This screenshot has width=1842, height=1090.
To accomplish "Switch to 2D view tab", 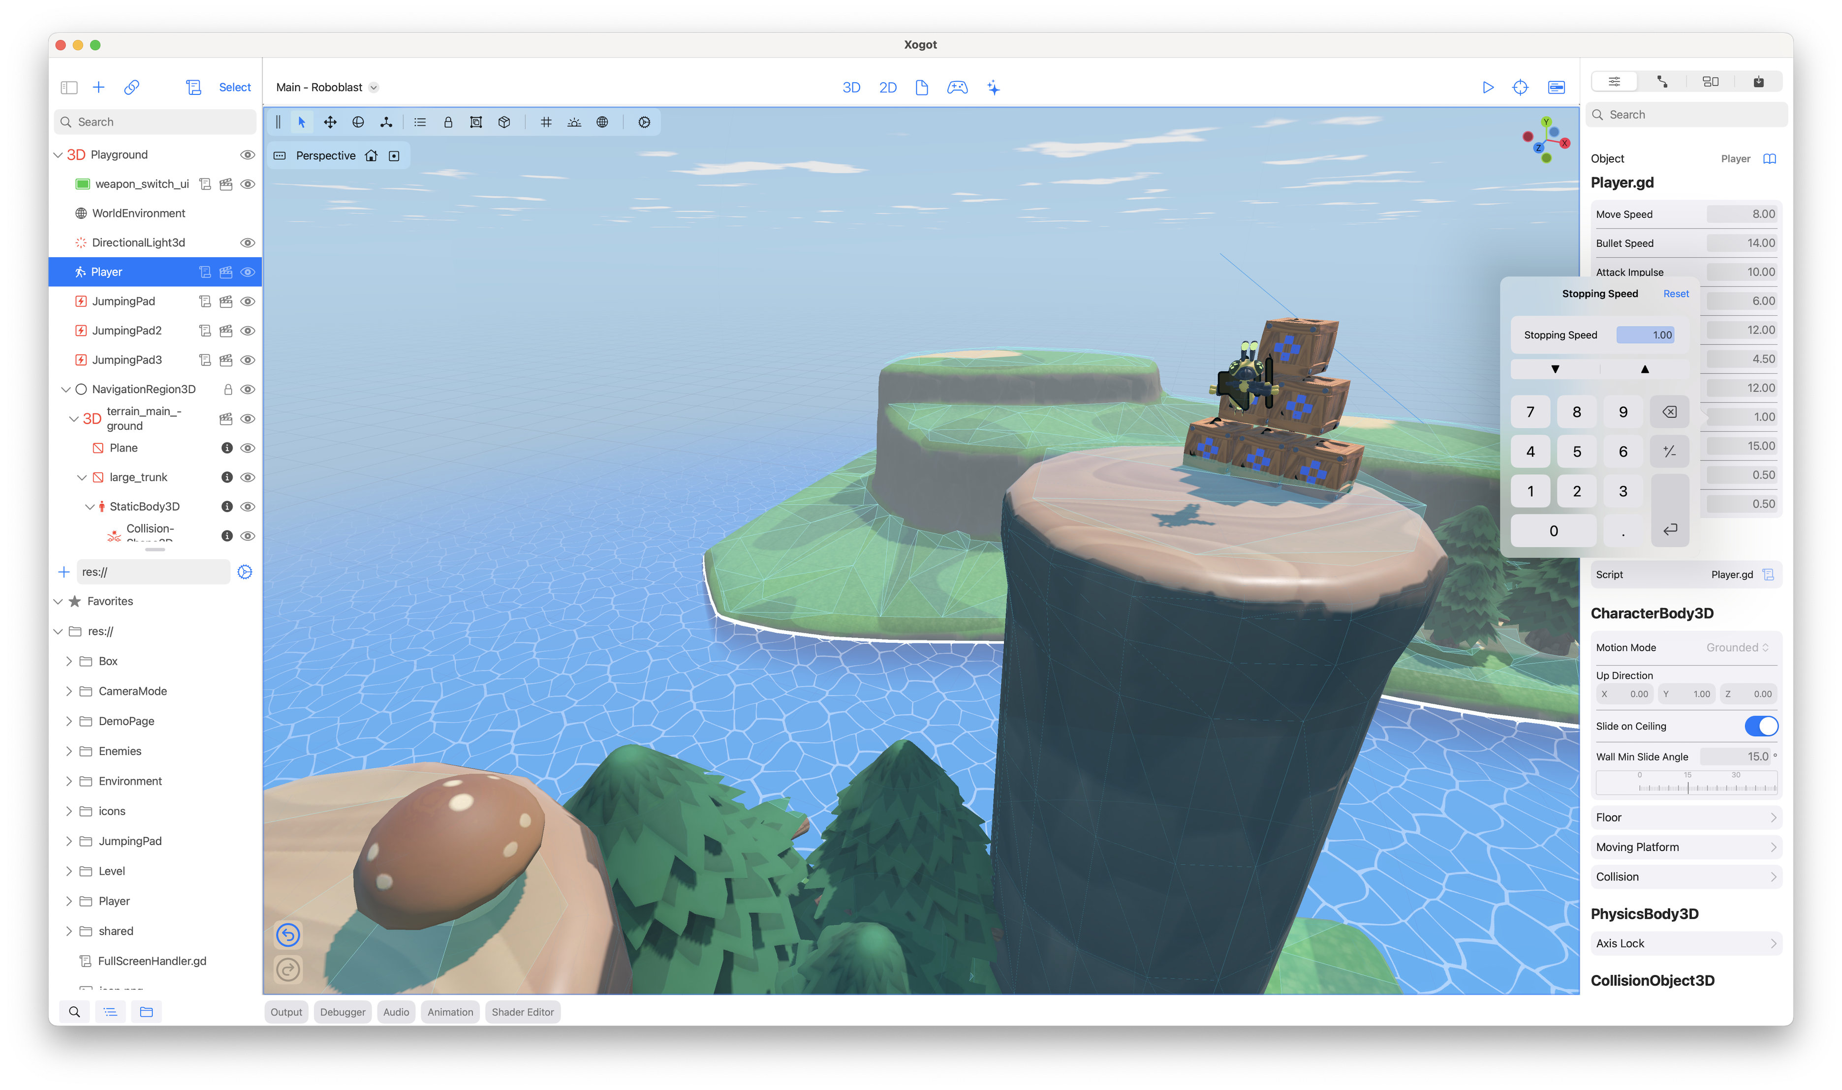I will pos(888,88).
